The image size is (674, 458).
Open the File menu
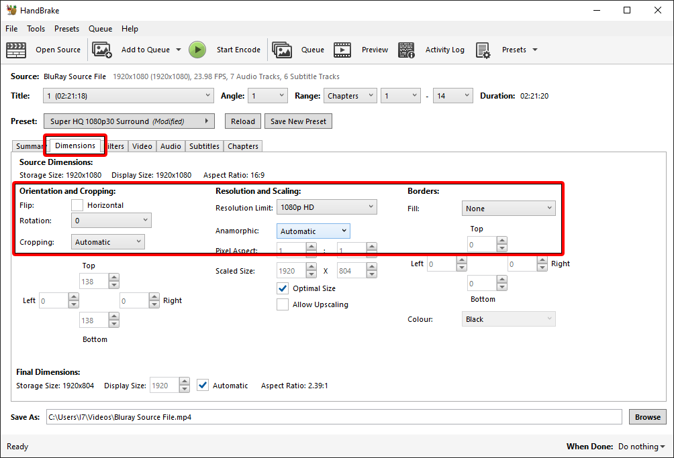(11, 29)
